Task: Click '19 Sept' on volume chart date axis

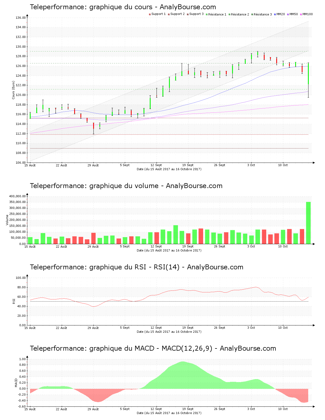Action: click(188, 246)
